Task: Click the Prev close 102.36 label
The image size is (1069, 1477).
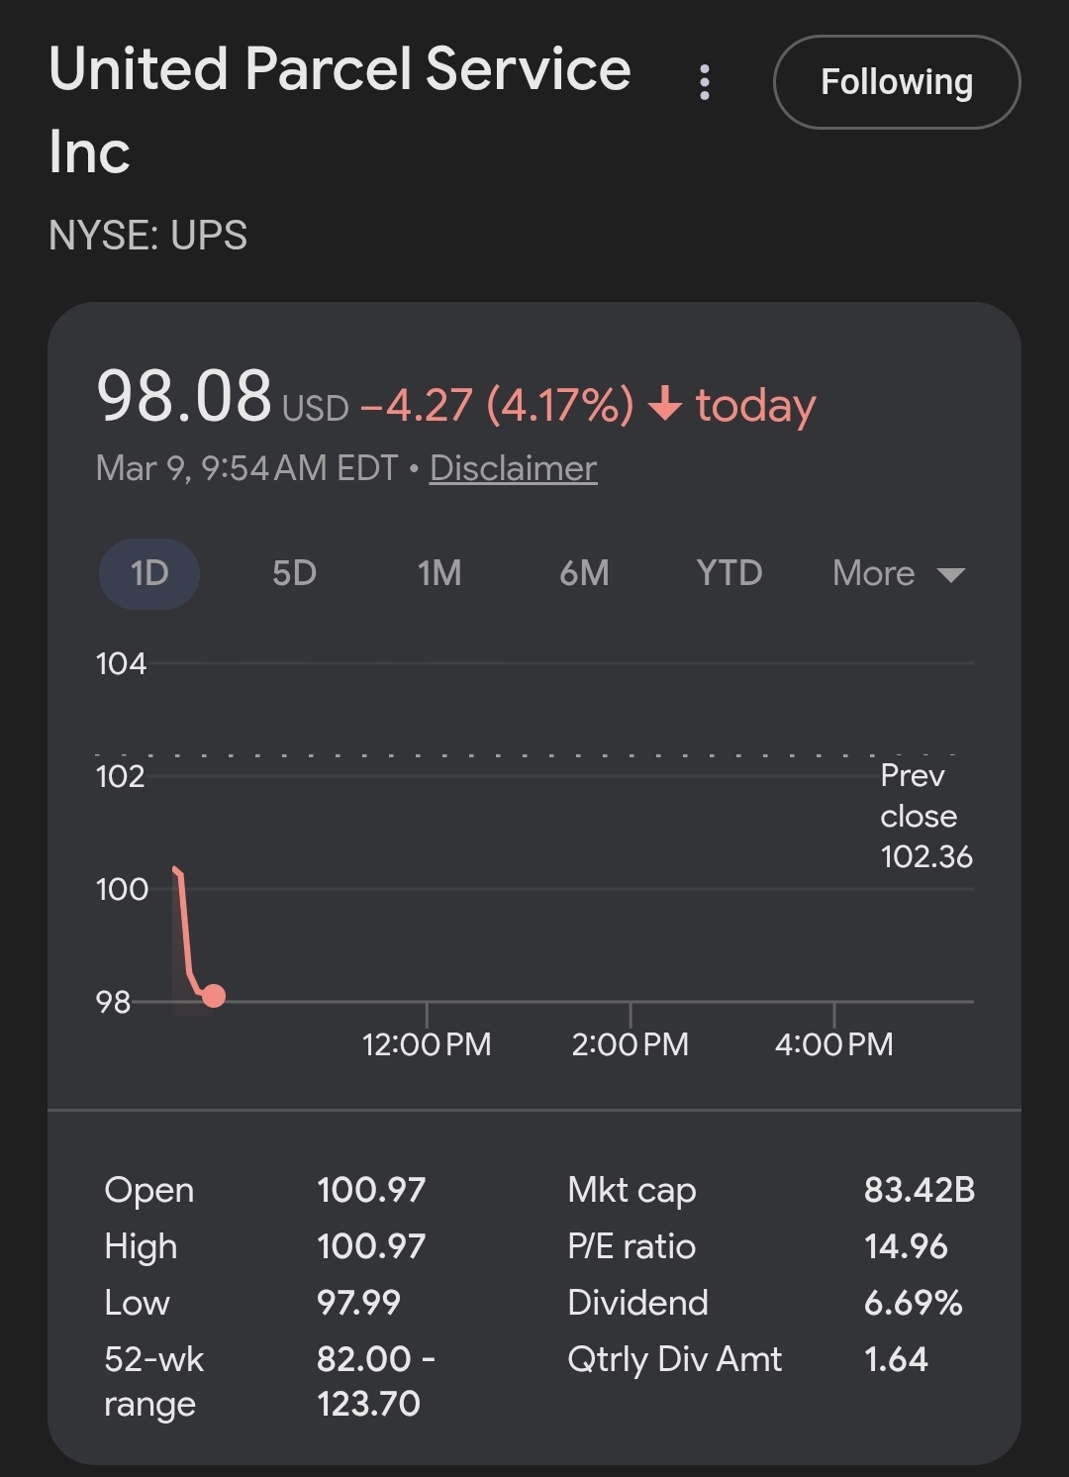Action: point(925,816)
